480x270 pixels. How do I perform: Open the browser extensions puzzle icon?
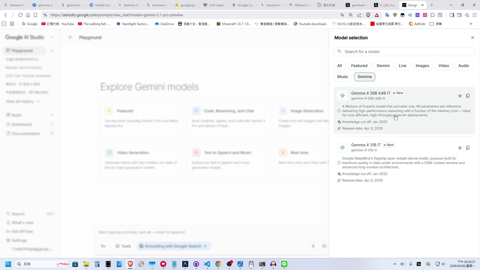click(x=432, y=15)
